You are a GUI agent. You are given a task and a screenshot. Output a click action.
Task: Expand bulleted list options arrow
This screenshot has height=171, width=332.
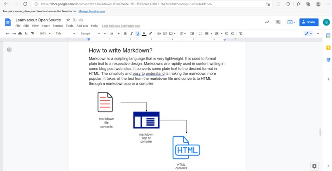[211, 34]
